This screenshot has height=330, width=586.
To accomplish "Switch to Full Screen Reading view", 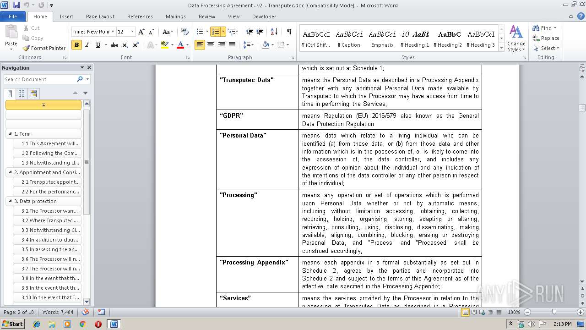I will 474,312.
